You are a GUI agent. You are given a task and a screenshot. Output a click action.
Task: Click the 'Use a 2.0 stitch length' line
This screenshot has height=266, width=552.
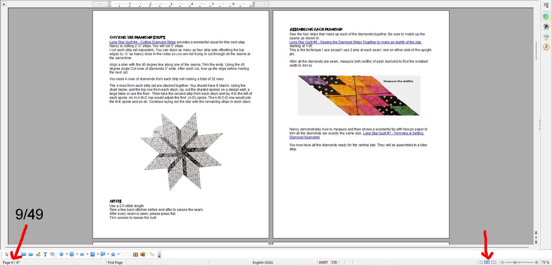(x=126, y=206)
